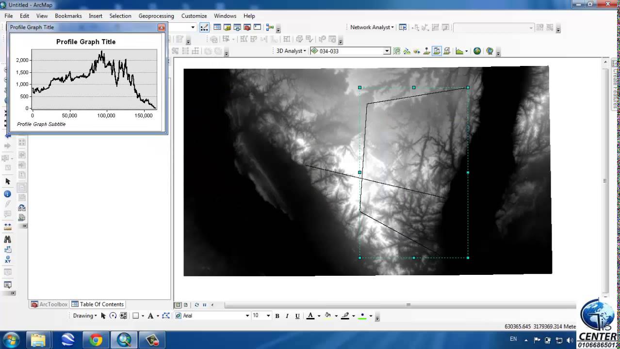The image size is (620, 349).
Task: Open ArcToolbox window from standard toolbar
Action: click(247, 27)
